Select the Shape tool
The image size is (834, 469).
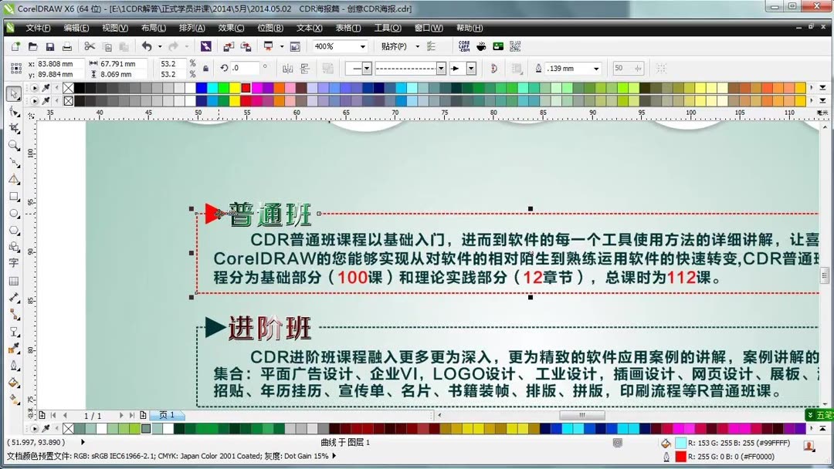coord(13,111)
